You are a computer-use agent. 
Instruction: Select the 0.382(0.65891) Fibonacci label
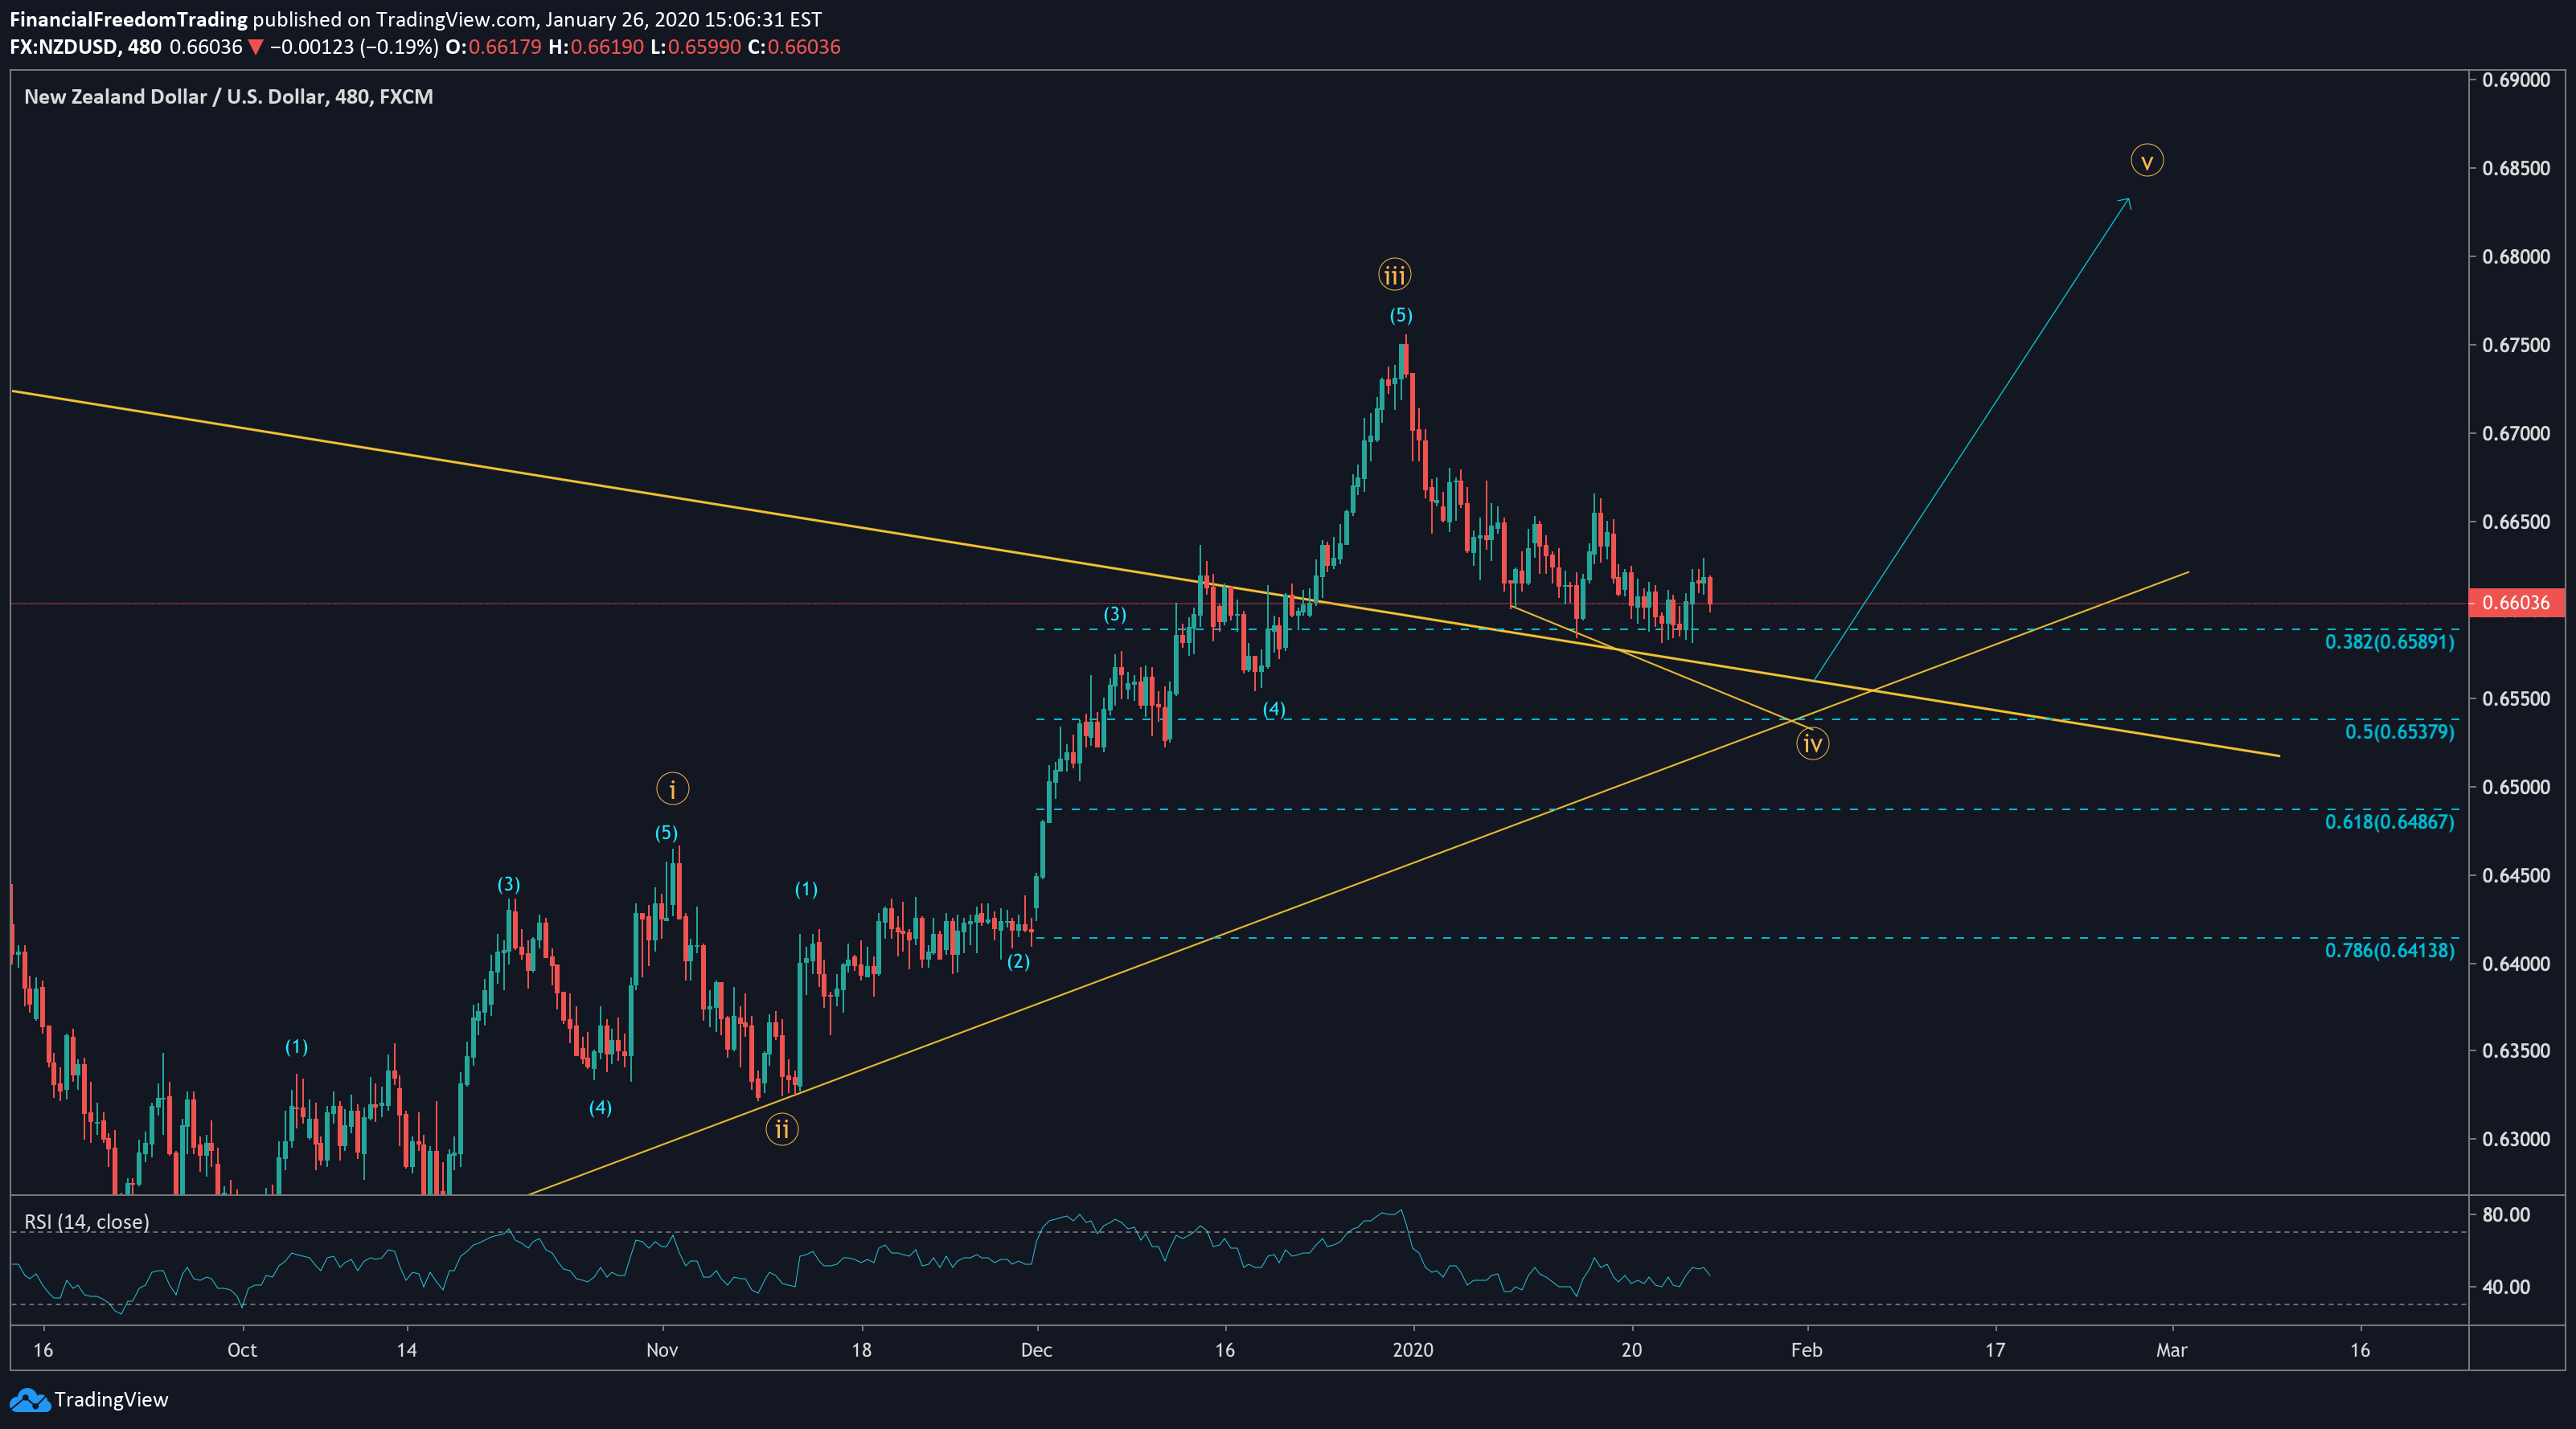click(x=2389, y=641)
